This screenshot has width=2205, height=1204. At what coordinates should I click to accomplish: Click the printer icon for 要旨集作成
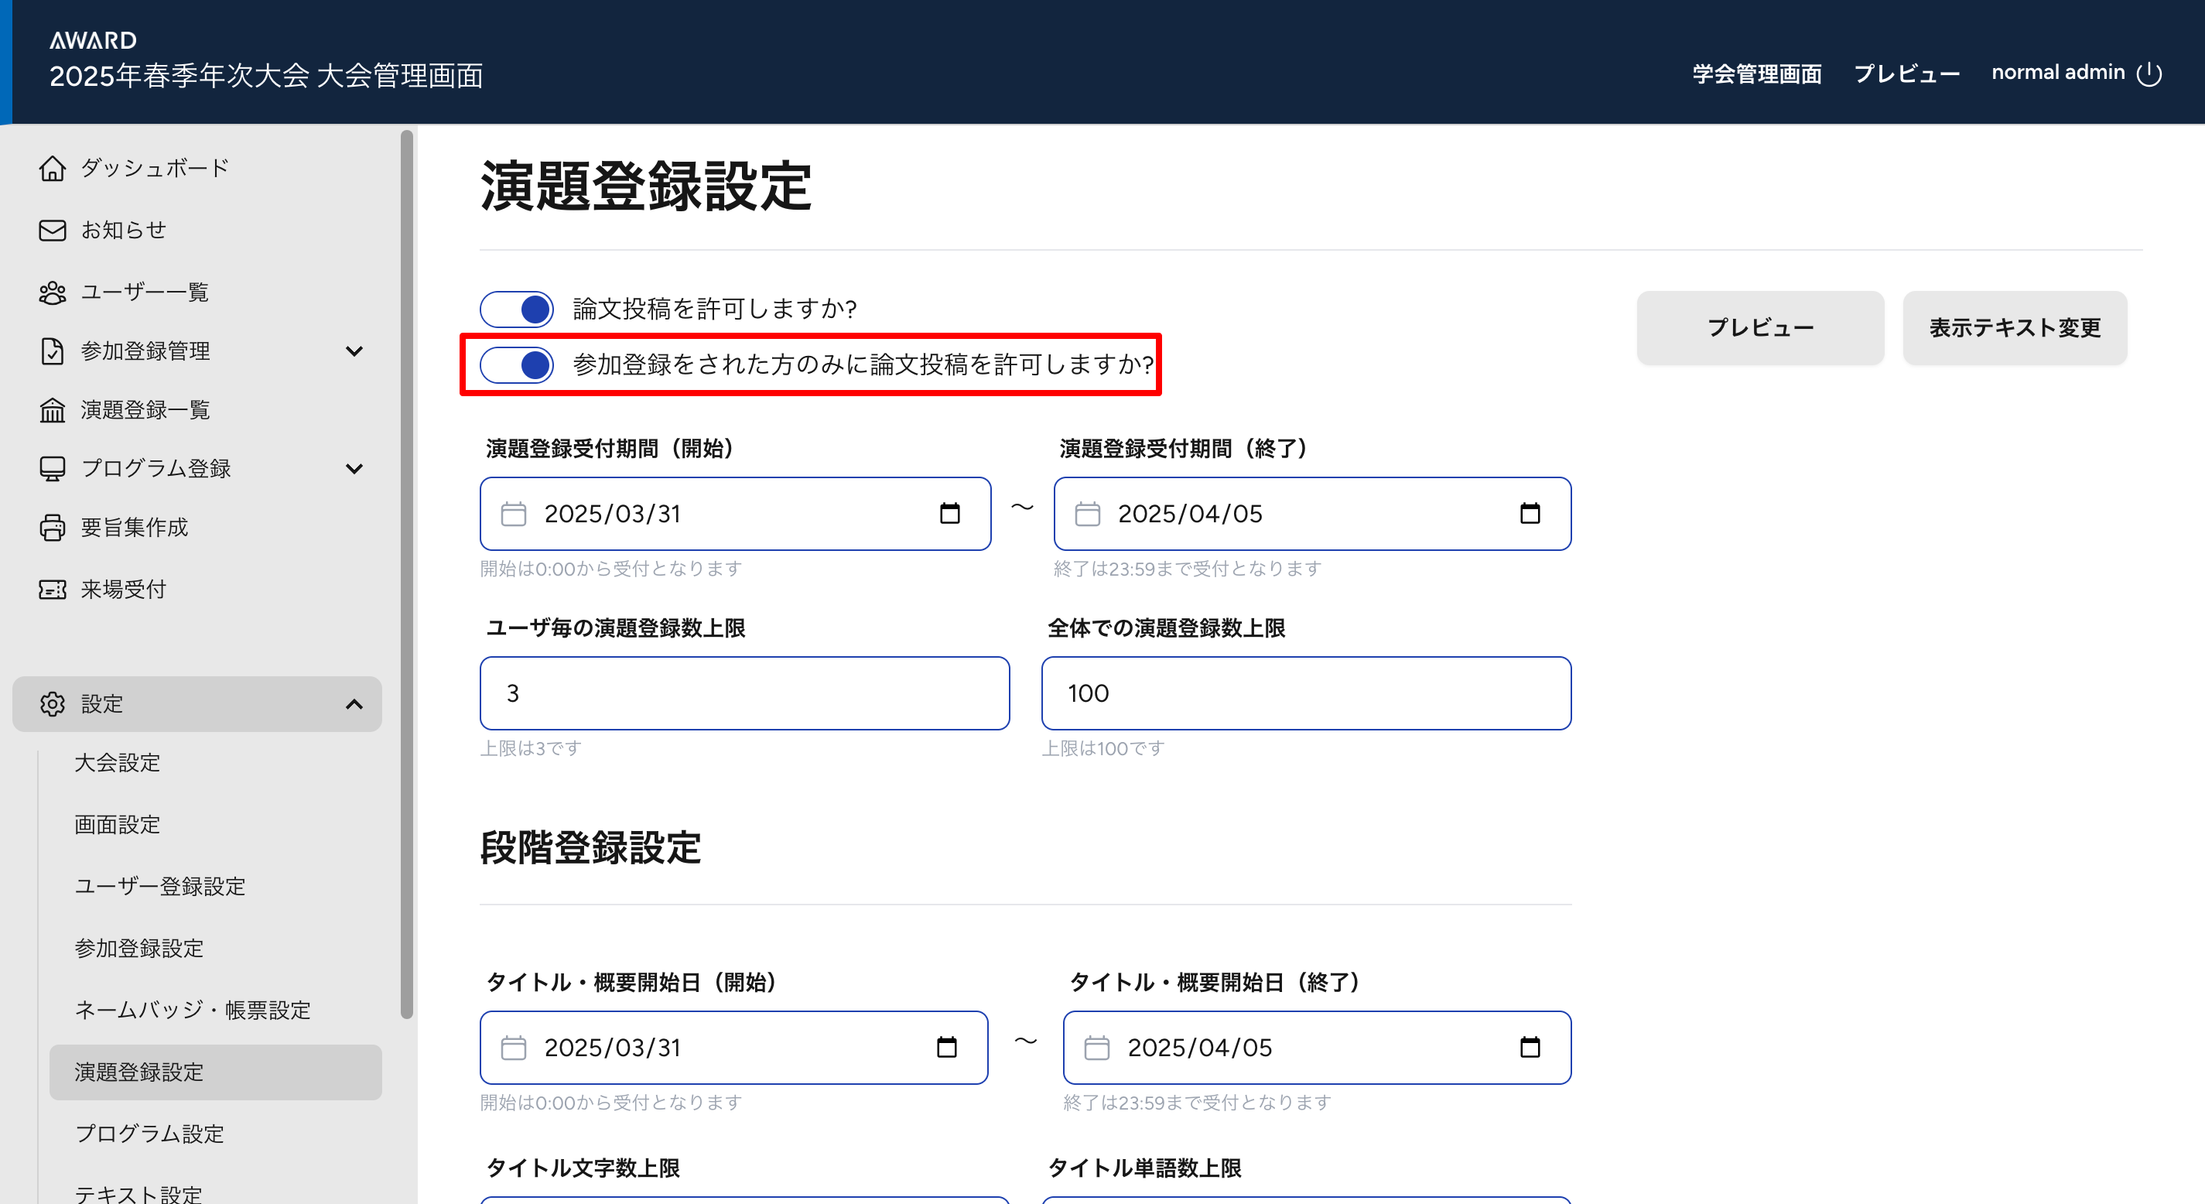52,528
